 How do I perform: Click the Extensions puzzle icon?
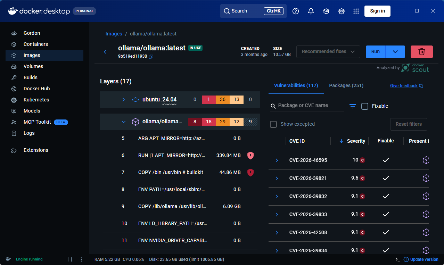[x=14, y=150]
